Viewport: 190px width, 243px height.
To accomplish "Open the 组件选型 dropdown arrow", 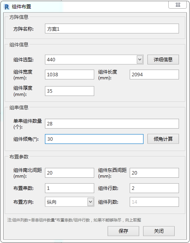I will [x=140, y=59].
